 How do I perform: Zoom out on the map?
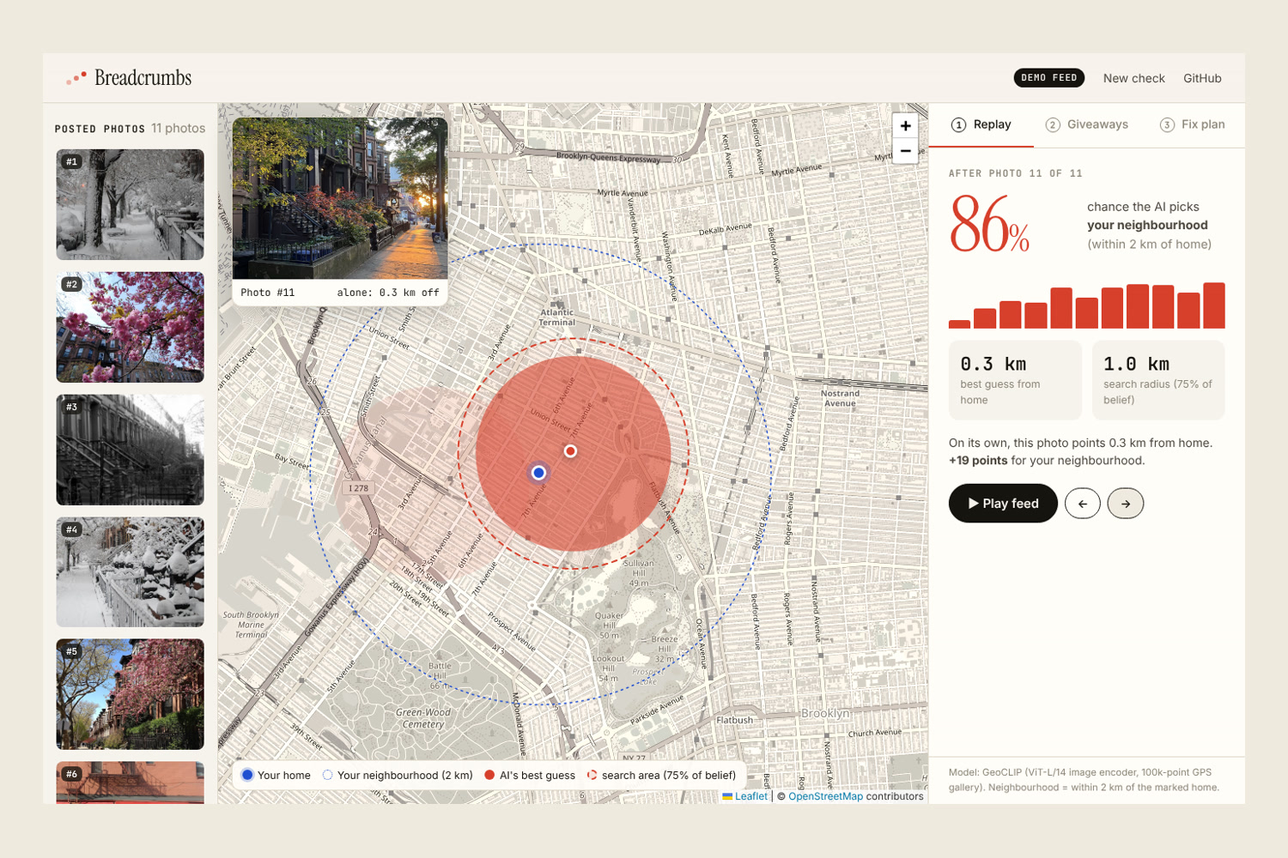coord(905,151)
